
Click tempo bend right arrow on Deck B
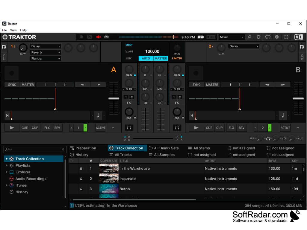click(283, 85)
